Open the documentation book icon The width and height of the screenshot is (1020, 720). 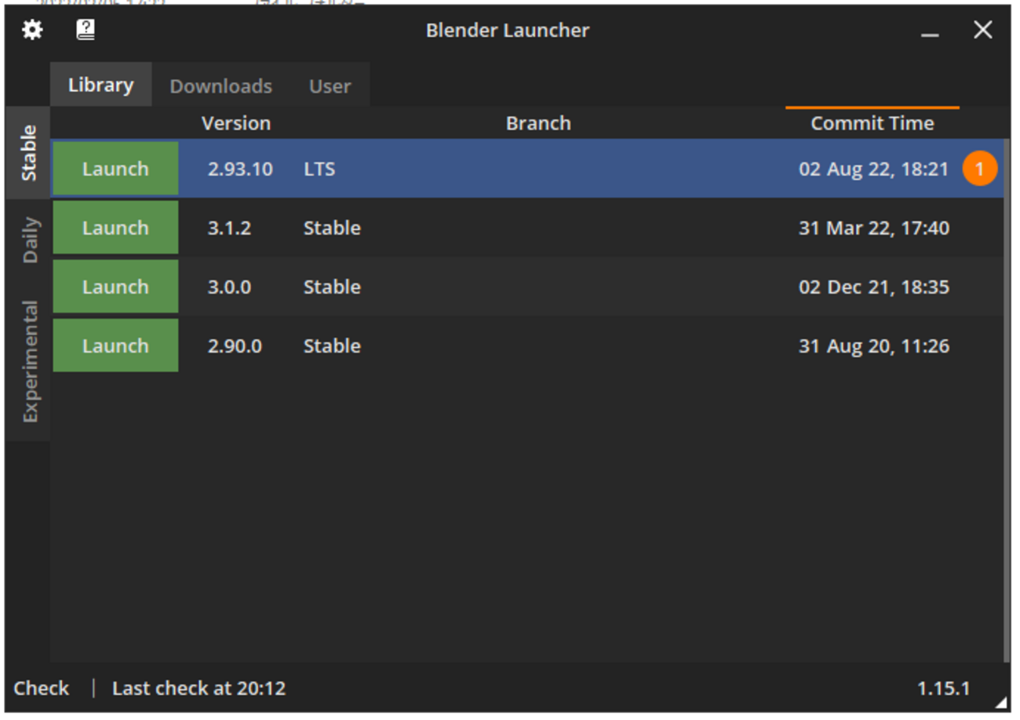coord(85,31)
